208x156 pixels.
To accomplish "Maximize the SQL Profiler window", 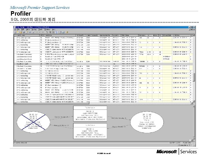I will (x=192, y=27).
